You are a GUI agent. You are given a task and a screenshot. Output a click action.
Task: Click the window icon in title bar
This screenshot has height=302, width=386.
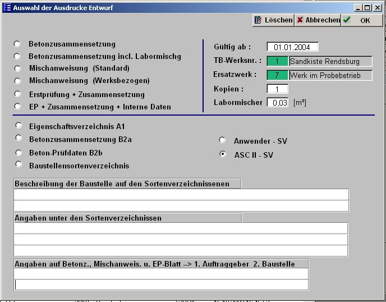[7, 7]
